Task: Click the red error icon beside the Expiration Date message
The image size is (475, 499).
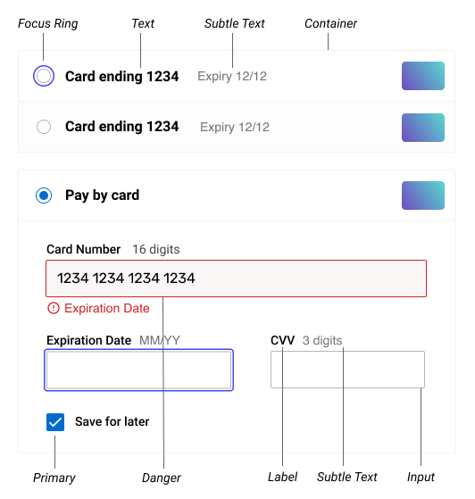Action: point(54,308)
